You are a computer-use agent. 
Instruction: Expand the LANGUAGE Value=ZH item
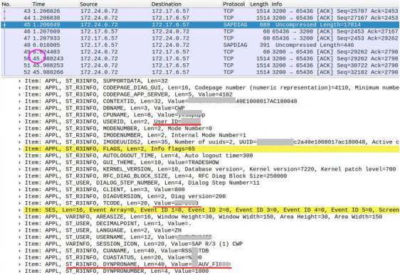pyautogui.click(x=20, y=230)
